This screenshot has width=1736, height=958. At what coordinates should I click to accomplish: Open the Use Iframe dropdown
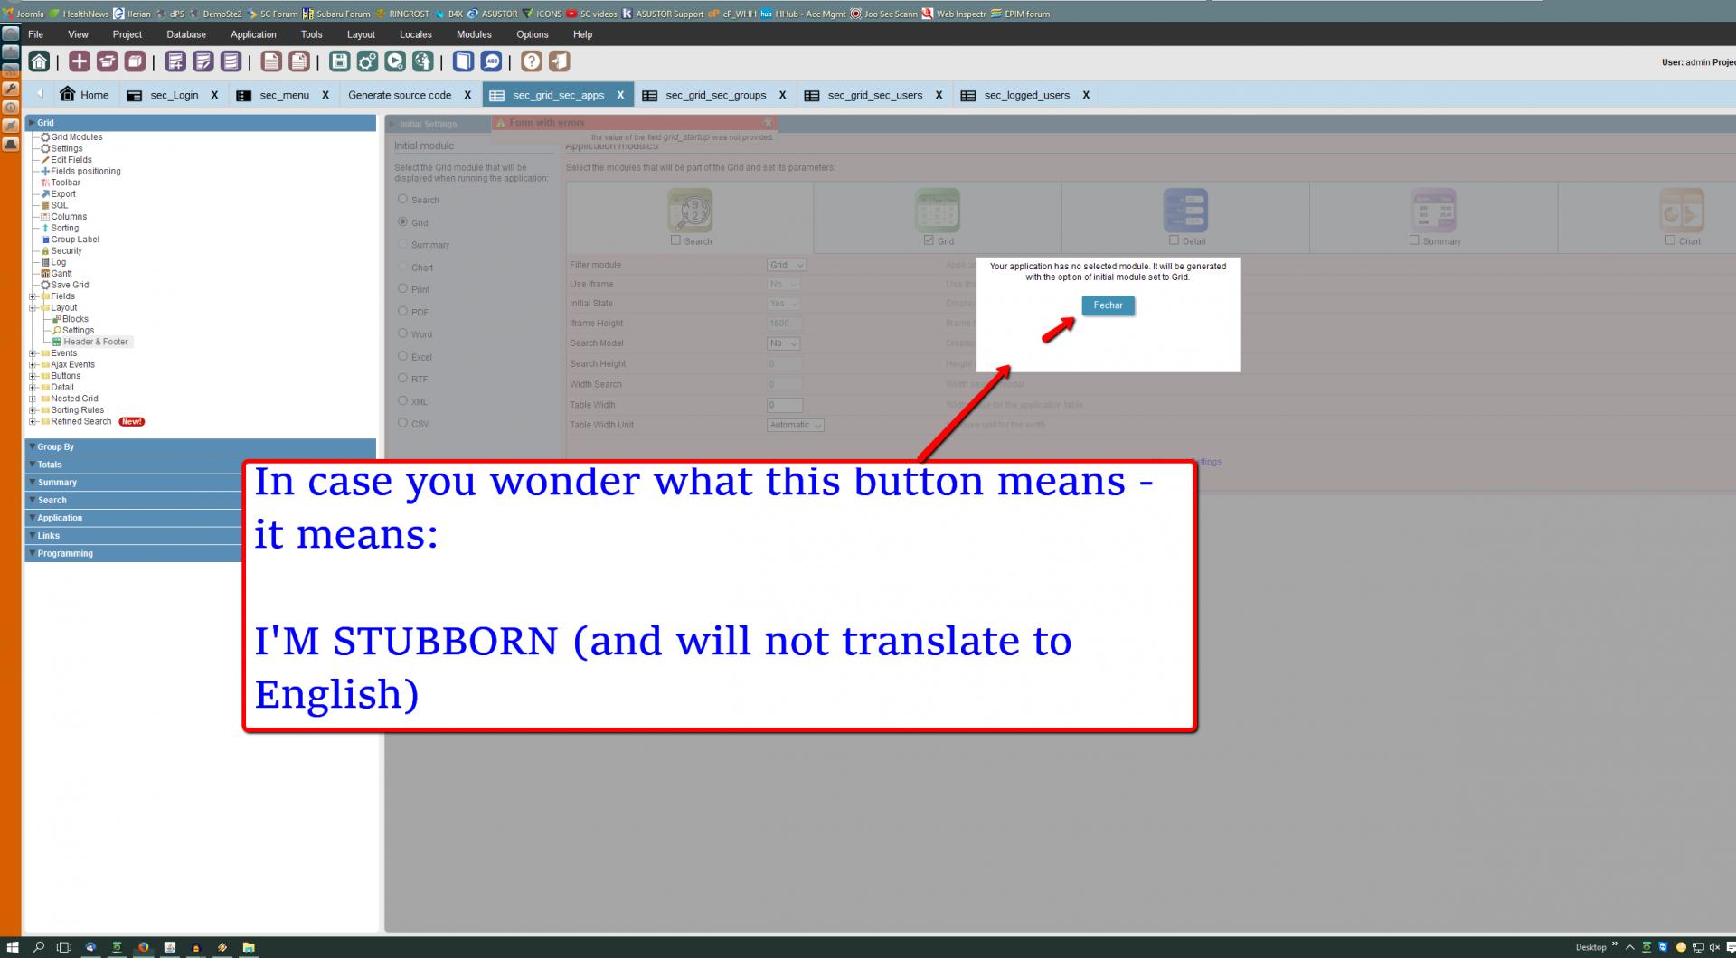pos(783,284)
